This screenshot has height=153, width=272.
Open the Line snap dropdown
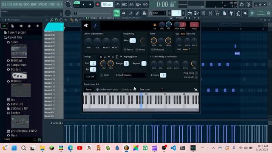coord(159,13)
